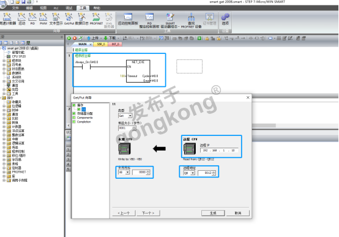
Task: Click the Next button in wizard
Action: coord(148,213)
